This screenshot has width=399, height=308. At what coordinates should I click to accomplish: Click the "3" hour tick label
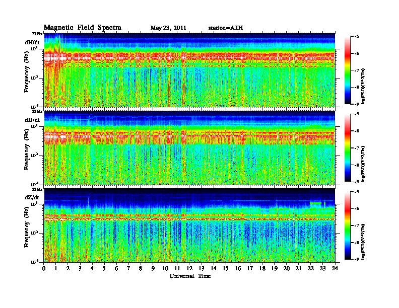coord(80,269)
